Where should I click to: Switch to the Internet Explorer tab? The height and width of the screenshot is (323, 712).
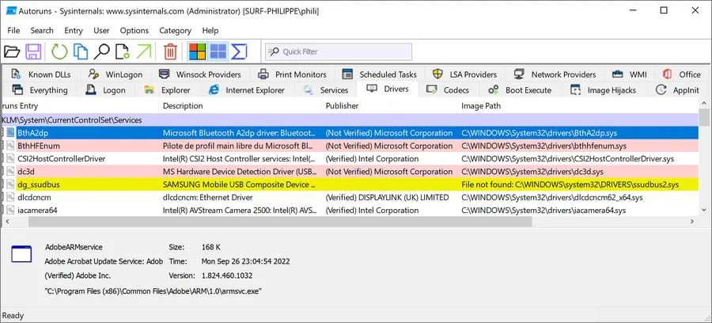click(x=247, y=90)
